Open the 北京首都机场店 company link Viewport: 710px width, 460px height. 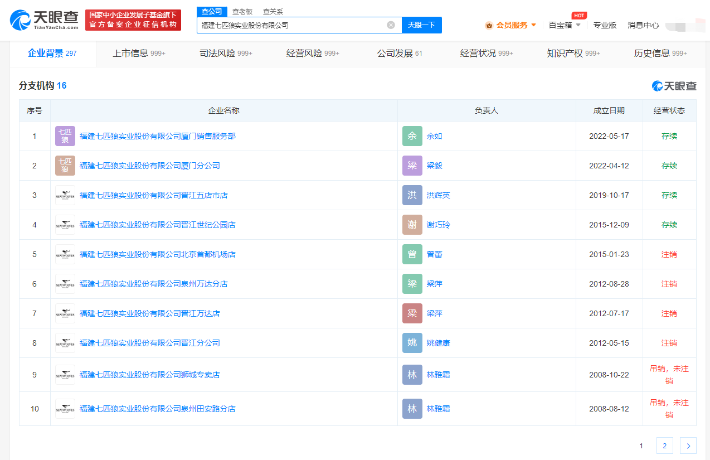tap(158, 254)
